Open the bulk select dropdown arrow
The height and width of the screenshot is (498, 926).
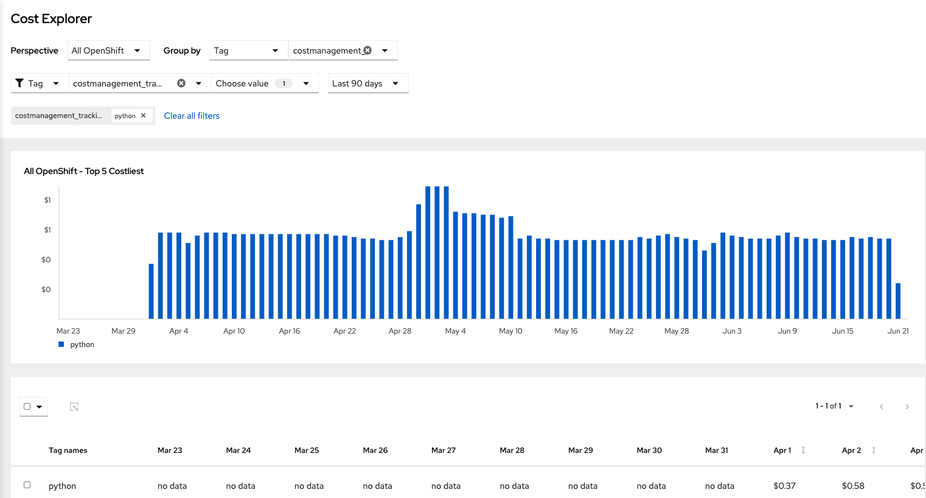pyautogui.click(x=40, y=407)
